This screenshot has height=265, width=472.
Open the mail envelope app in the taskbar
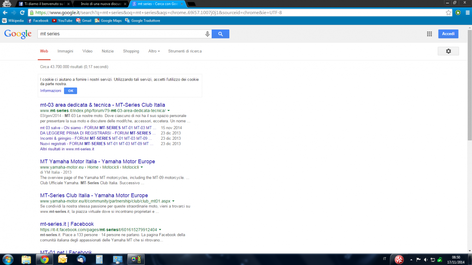point(63,259)
